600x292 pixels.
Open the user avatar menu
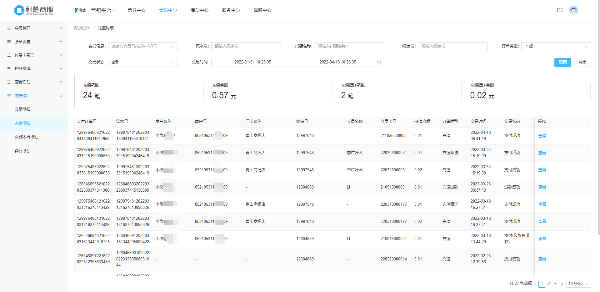pos(573,10)
